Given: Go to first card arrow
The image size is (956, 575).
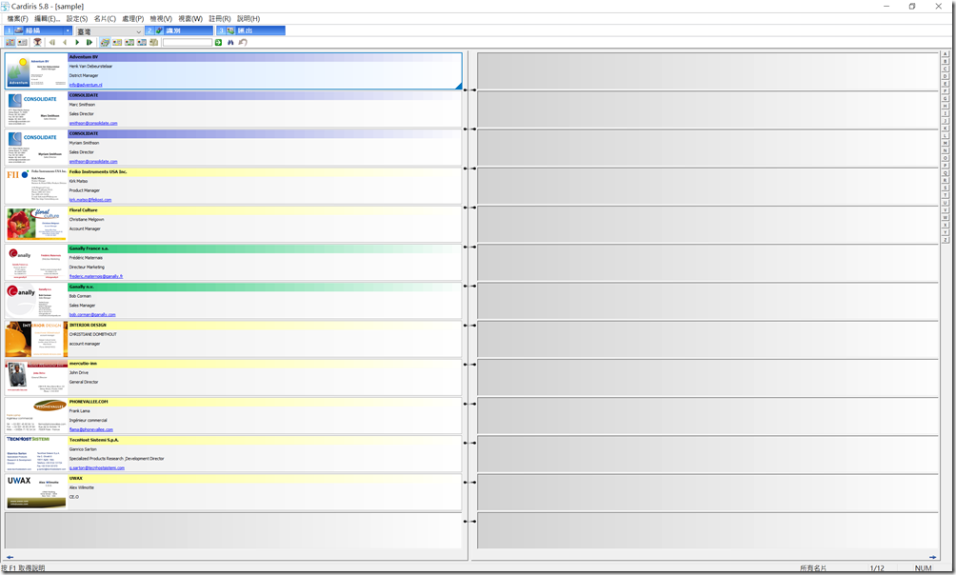Looking at the screenshot, I should point(51,42).
